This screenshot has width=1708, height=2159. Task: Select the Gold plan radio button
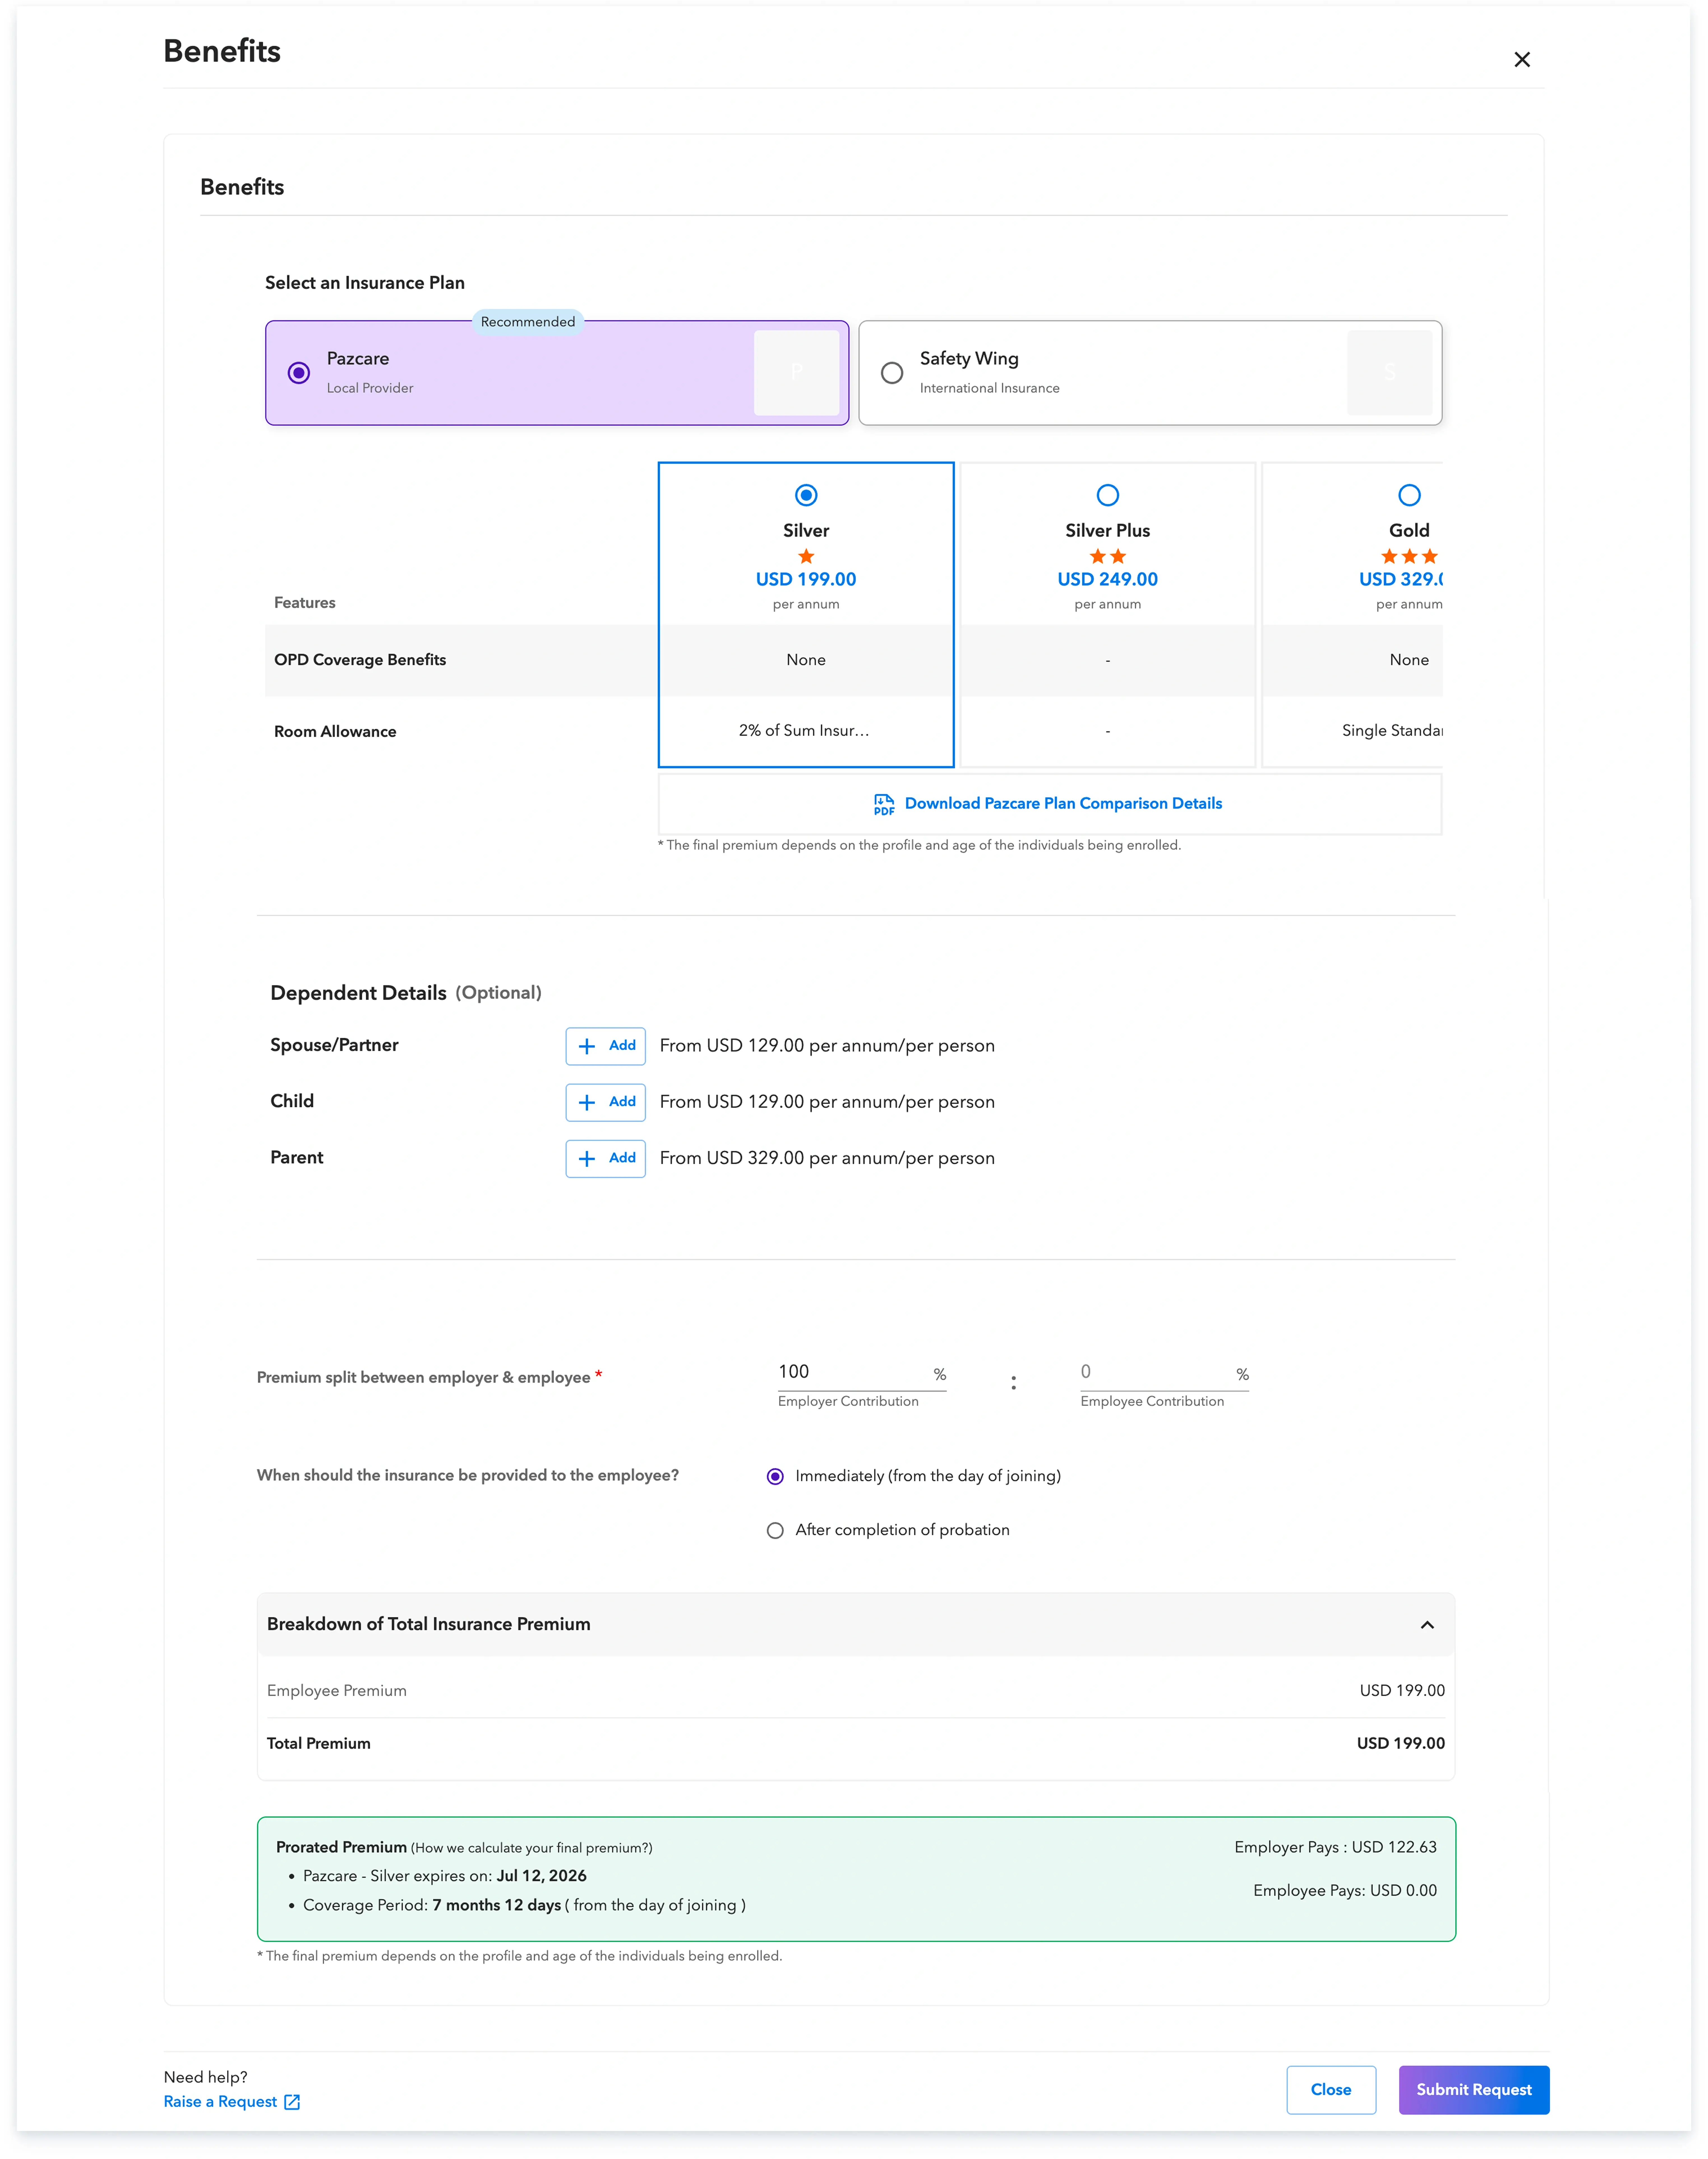(x=1409, y=495)
